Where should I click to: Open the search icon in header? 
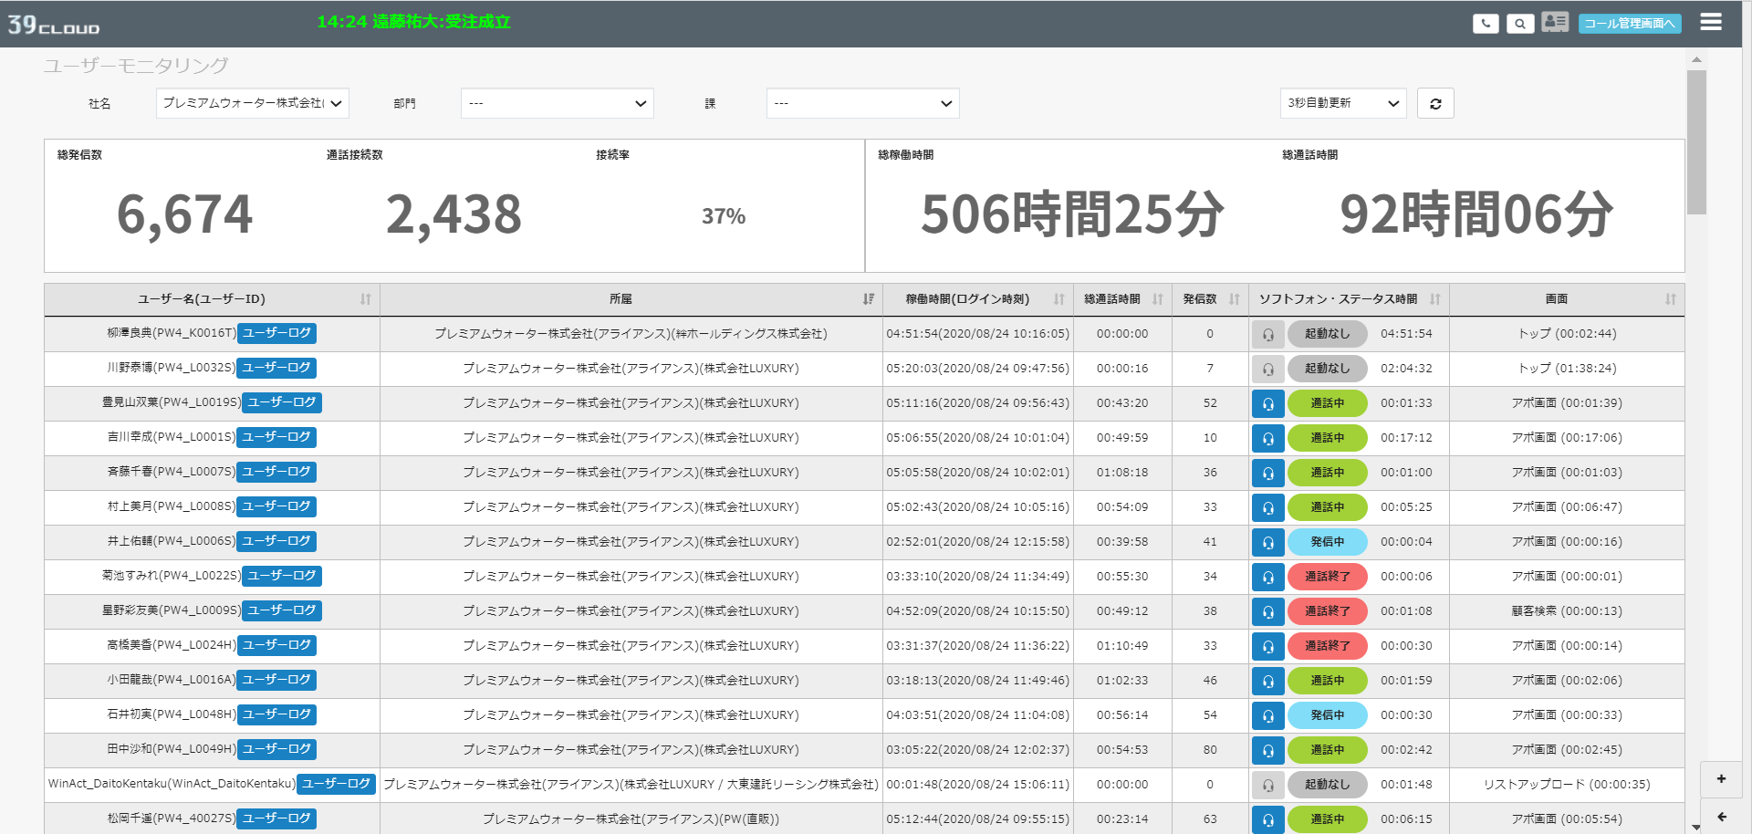click(x=1519, y=24)
